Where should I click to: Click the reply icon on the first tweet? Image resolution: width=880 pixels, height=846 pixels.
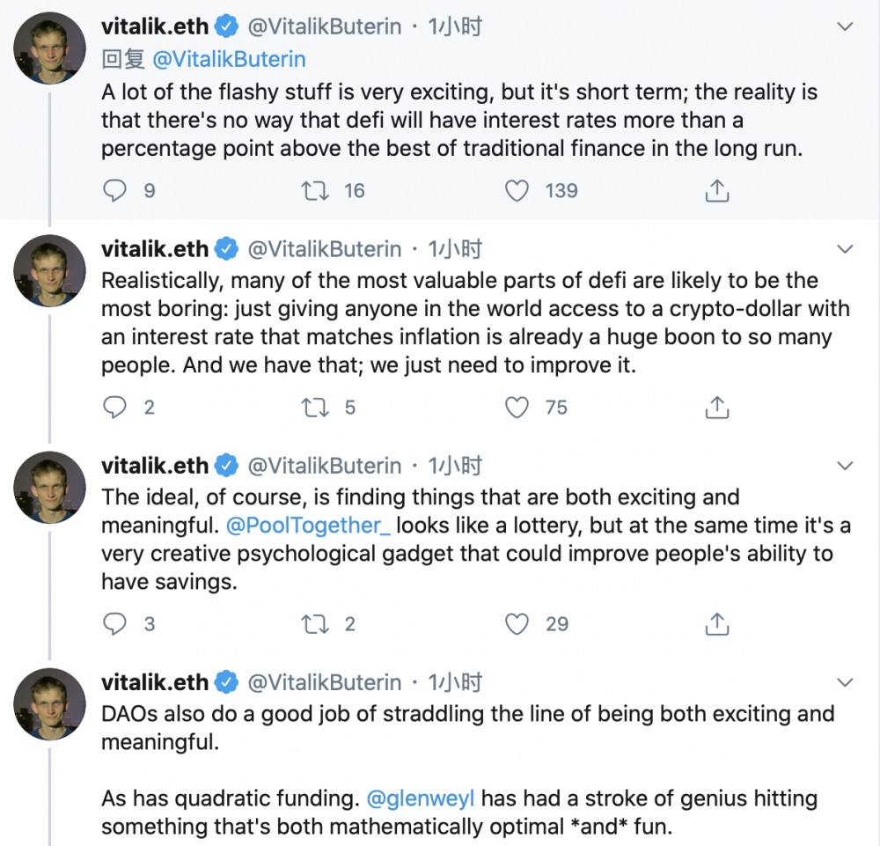pos(115,190)
